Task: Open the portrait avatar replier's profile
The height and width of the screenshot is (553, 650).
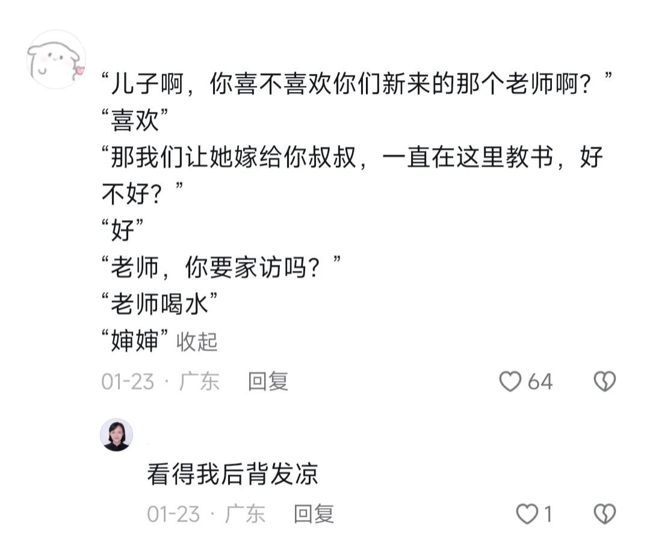Action: [116, 435]
